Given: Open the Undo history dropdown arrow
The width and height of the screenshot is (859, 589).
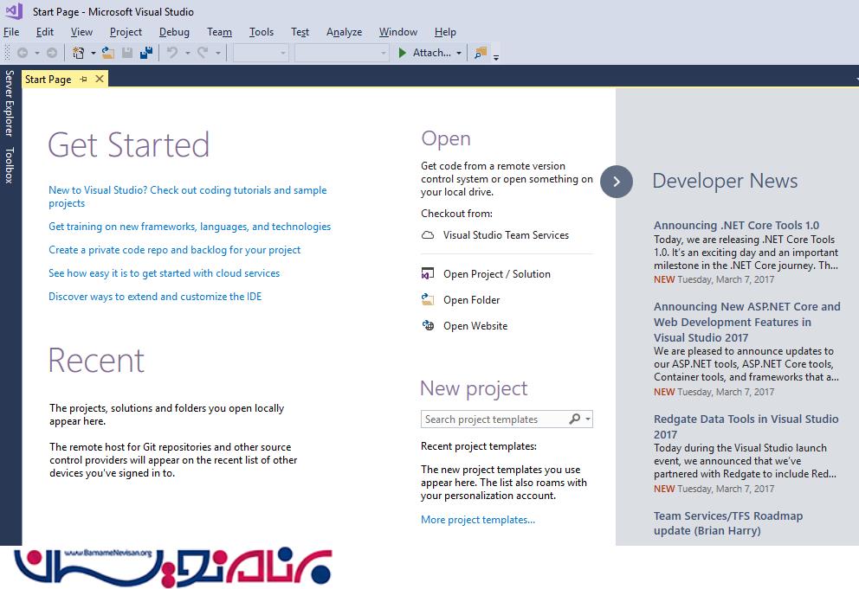Looking at the screenshot, I should 187,53.
